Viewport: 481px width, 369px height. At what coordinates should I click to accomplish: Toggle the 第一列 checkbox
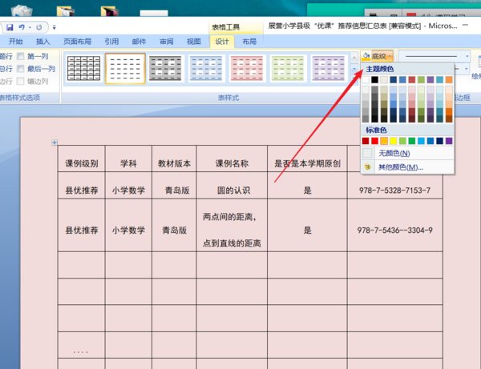point(21,56)
